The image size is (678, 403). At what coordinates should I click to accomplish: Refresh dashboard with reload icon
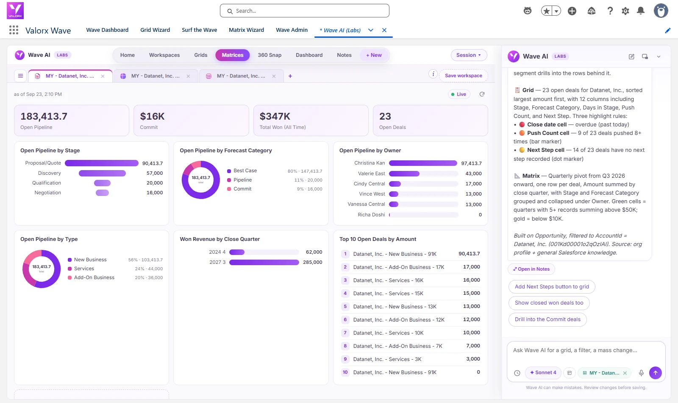pos(482,94)
